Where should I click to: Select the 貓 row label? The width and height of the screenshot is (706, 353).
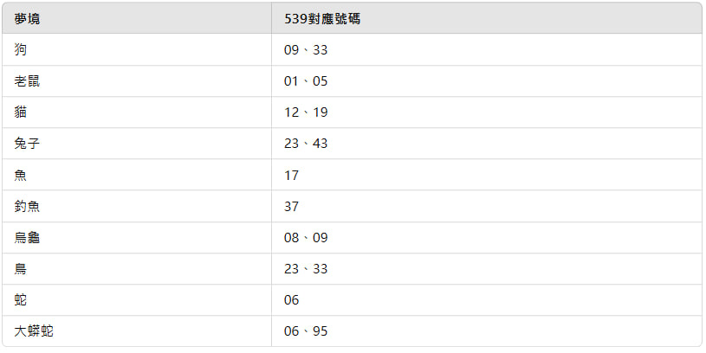[x=20, y=112]
